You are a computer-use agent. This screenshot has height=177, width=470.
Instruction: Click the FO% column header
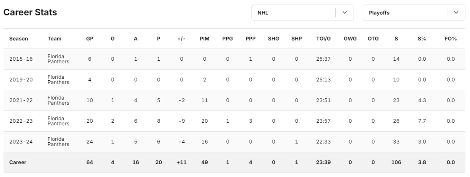pos(450,39)
